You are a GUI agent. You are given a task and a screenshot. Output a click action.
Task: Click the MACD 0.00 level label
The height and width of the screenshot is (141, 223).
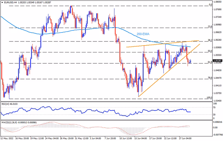click(216, 127)
